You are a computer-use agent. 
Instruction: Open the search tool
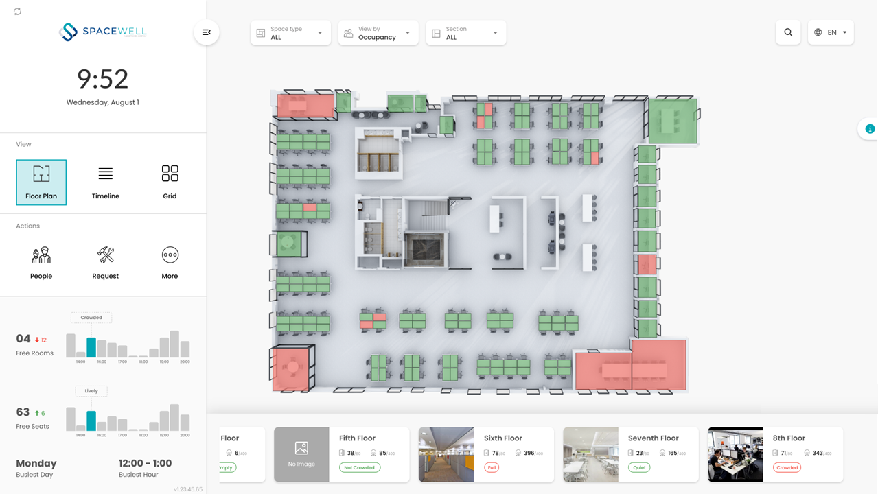(788, 32)
